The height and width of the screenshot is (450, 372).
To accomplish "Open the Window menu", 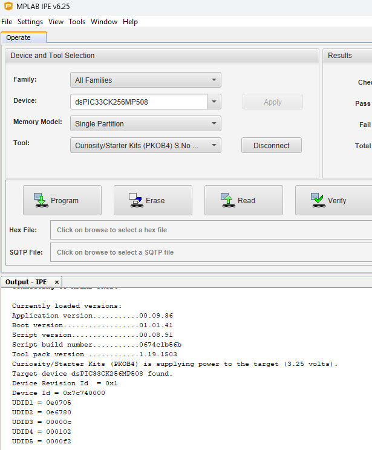I will click(104, 22).
